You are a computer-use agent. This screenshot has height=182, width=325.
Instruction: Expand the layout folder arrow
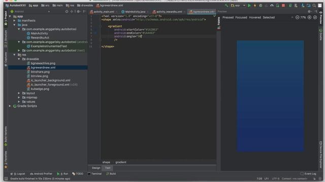point(19,93)
